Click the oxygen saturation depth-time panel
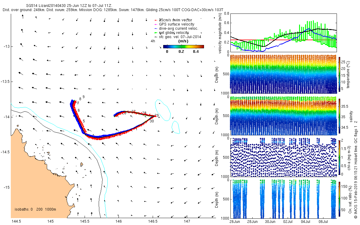This screenshot has width=360, height=225. point(283,199)
